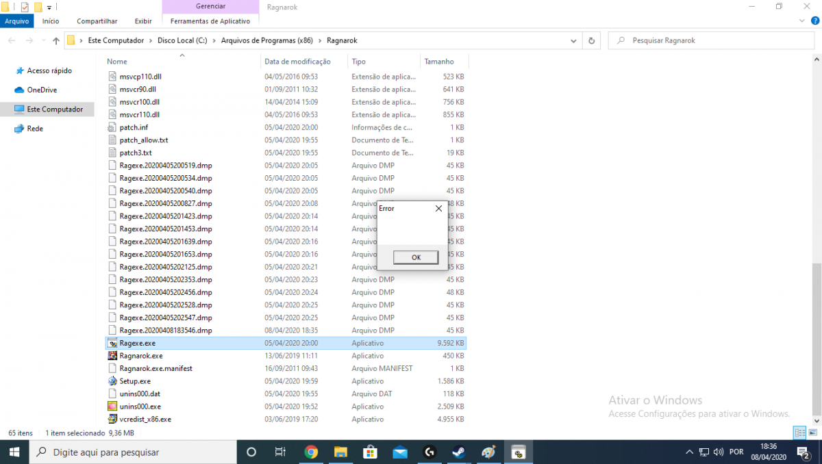The height and width of the screenshot is (464, 822).
Task: Click the patch.inf file icon
Action: pos(113,127)
